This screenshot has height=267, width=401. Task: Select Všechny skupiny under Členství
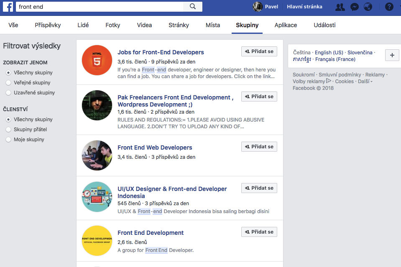(8, 120)
